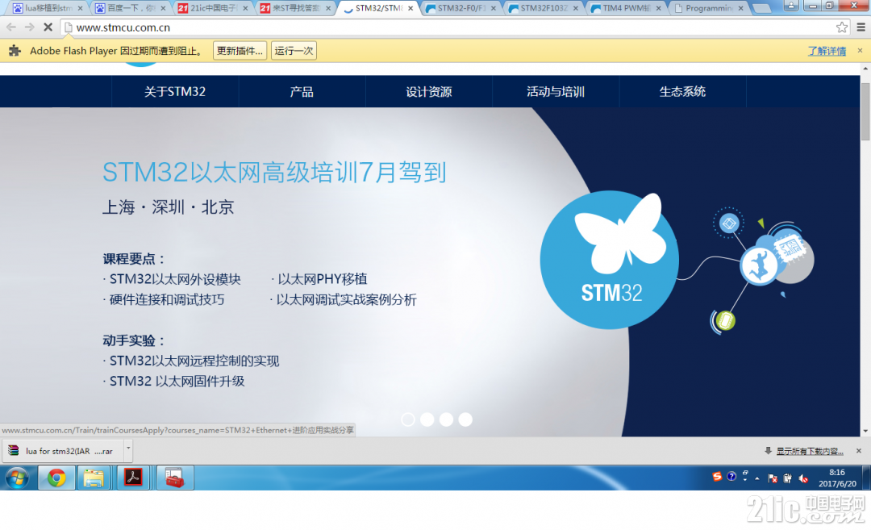Viewport: 871px width, 530px height.
Task: Open the red toolbox taskbar app
Action: [174, 478]
